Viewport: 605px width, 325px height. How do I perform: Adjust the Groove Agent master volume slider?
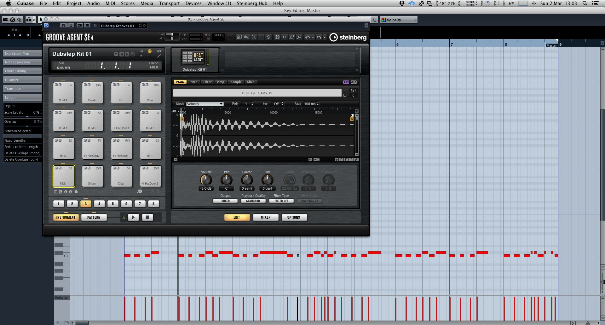tap(172, 34)
